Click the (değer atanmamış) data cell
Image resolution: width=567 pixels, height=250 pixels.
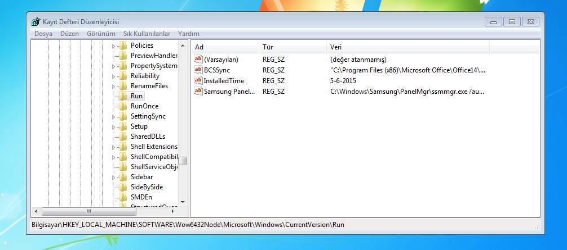pyautogui.click(x=358, y=60)
